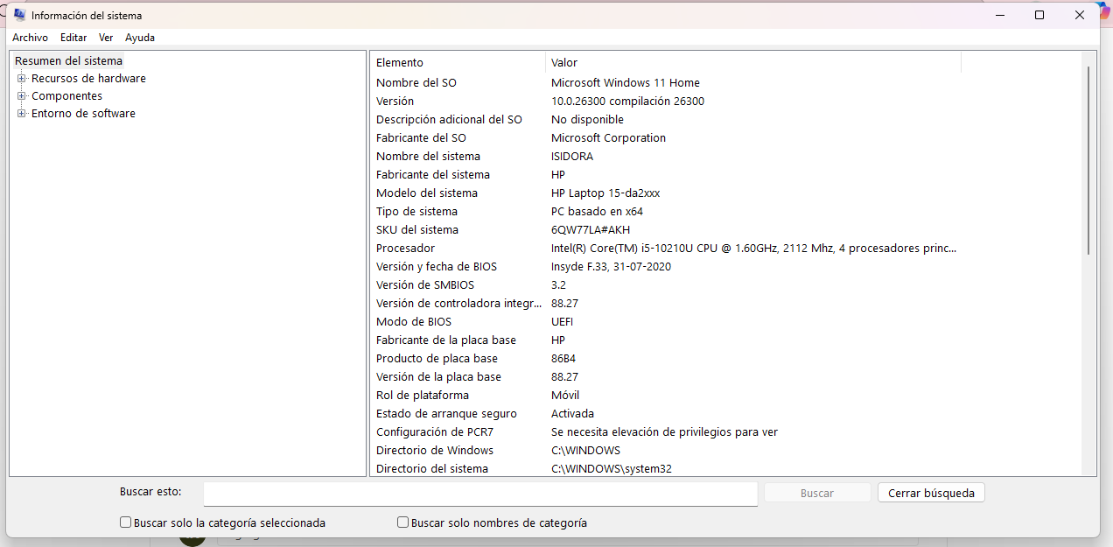The width and height of the screenshot is (1113, 547).
Task: Click the Elemento column header
Action: click(x=458, y=62)
